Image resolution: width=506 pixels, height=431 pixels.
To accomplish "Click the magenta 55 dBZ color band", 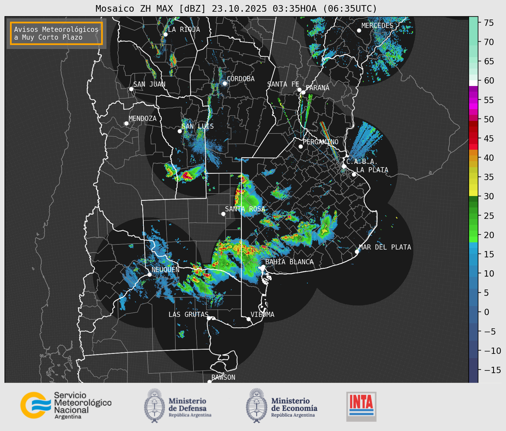I will click(x=473, y=100).
